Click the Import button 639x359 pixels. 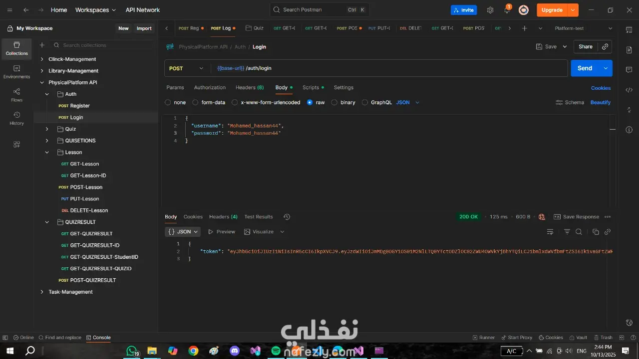144,28
